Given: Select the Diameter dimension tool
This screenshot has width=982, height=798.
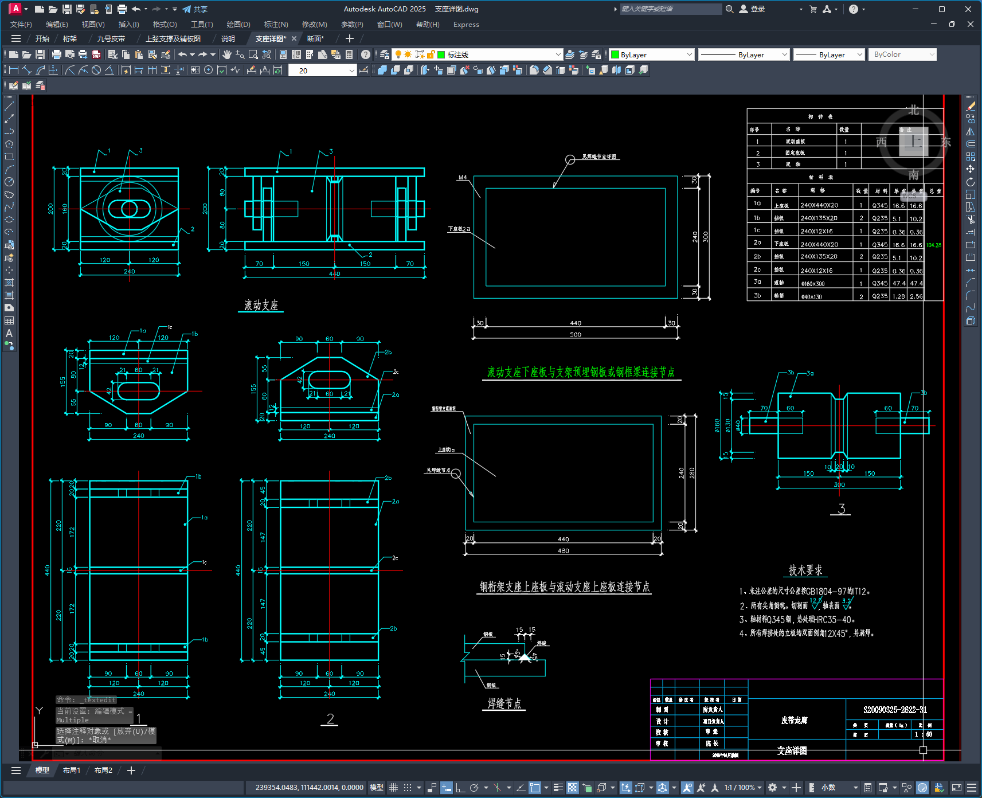Looking at the screenshot, I should point(96,70).
